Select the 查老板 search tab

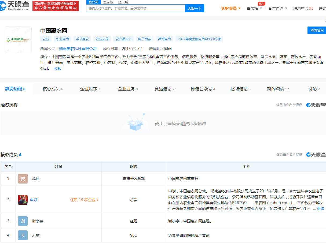coord(108,2)
